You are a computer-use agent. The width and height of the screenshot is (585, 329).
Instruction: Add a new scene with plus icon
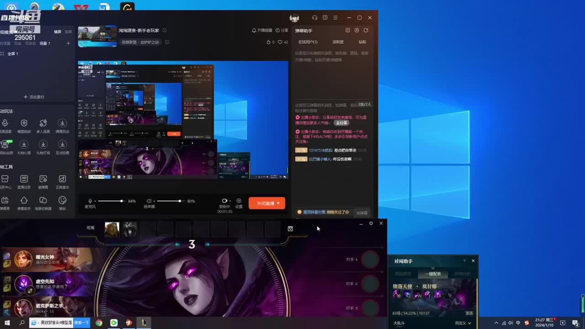pos(68,43)
